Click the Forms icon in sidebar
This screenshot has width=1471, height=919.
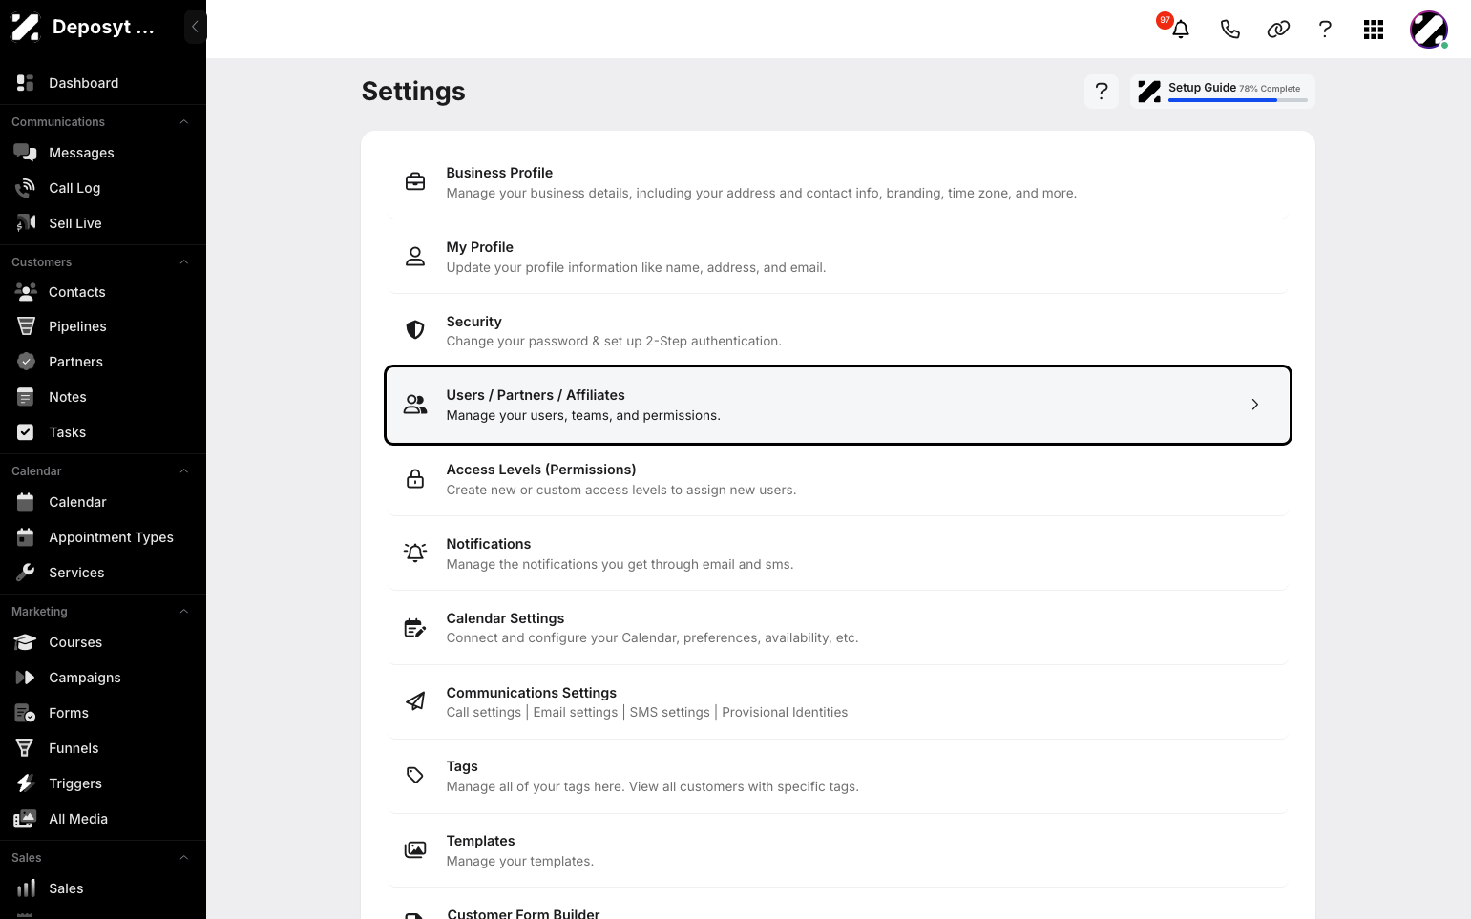click(x=26, y=713)
